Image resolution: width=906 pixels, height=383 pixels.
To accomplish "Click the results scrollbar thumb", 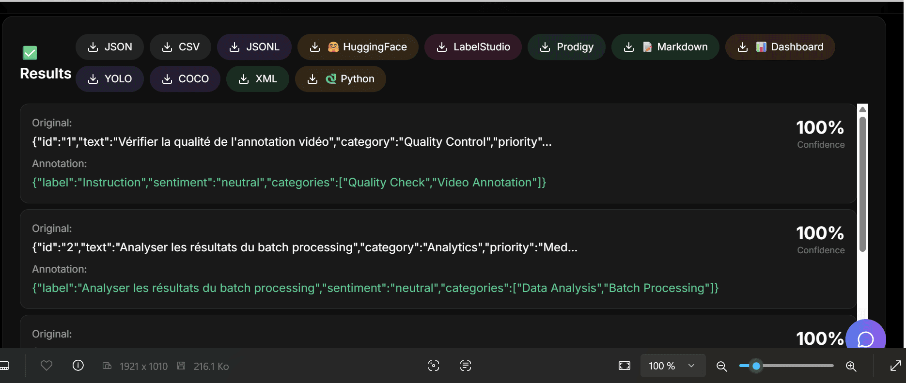I will pyautogui.click(x=862, y=184).
